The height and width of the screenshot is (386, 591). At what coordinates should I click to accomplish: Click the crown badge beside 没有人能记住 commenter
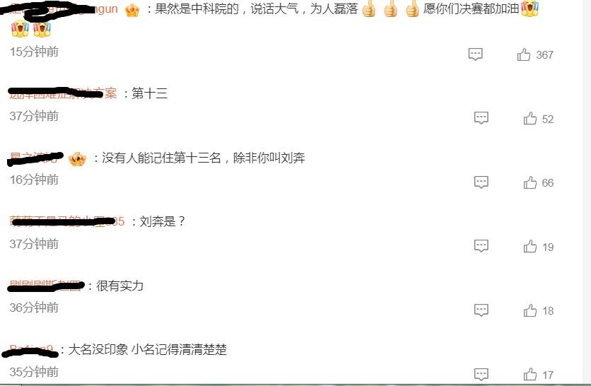pyautogui.click(x=77, y=158)
